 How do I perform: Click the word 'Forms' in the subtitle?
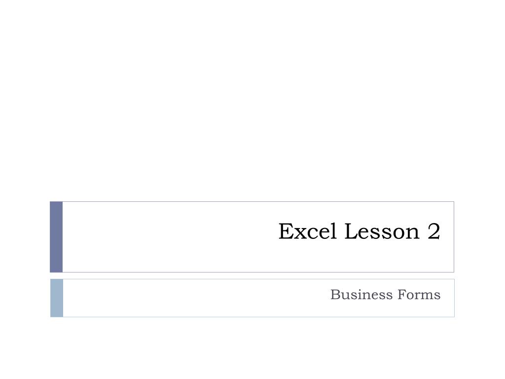click(x=419, y=294)
